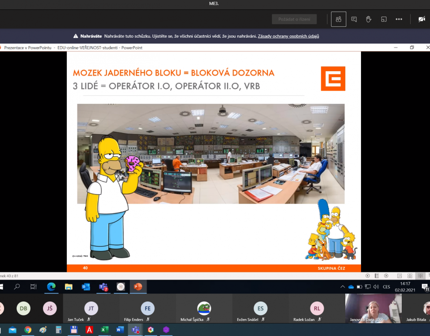Select Janovská Dana video tile
Image resolution: width=430 pixels, height=336 pixels.
coord(374,308)
